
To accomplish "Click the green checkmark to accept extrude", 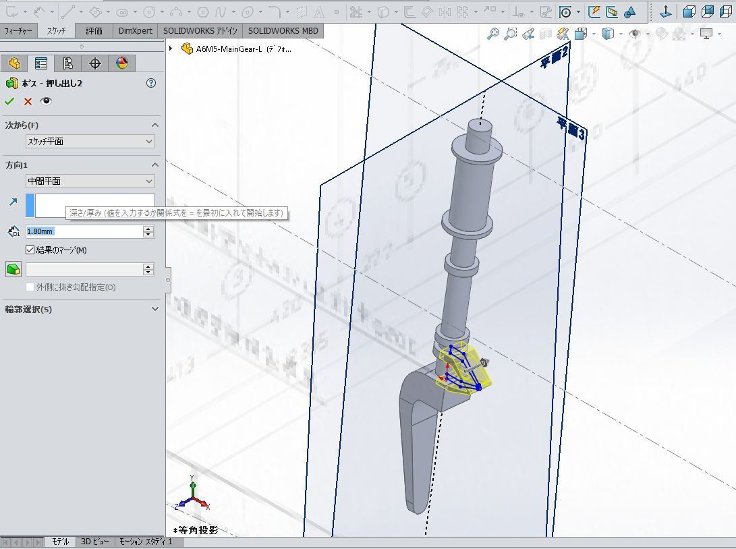I will (x=9, y=101).
